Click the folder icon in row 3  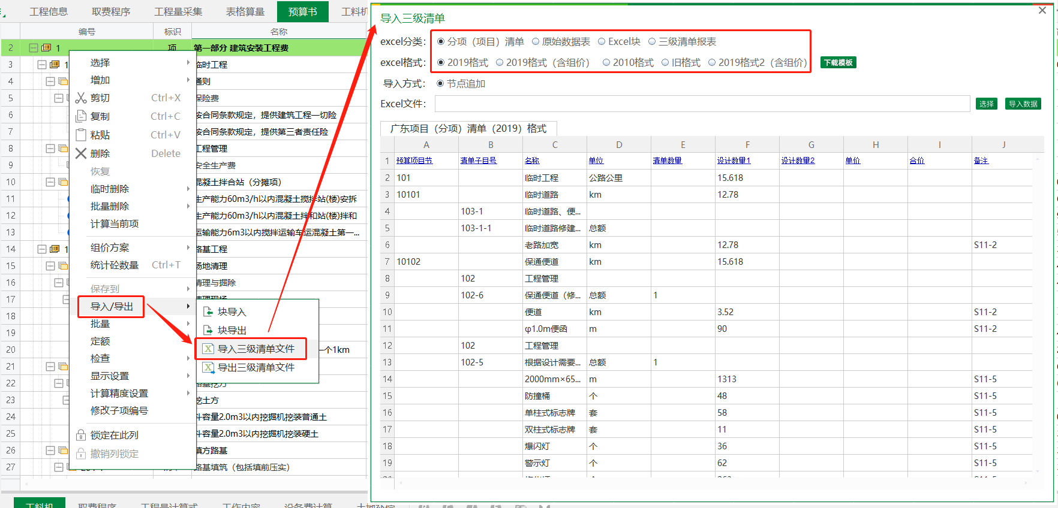[55, 64]
